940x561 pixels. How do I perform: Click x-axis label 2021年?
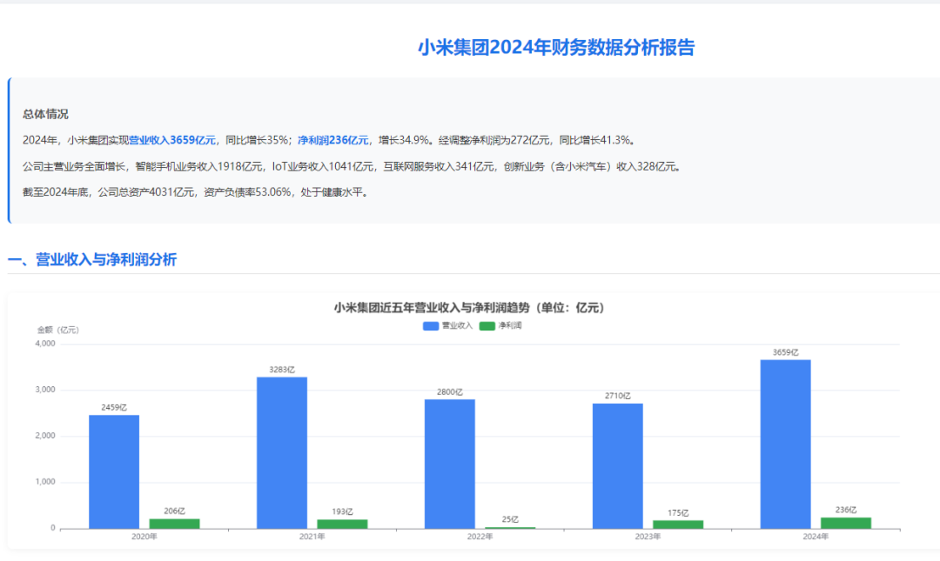[312, 537]
